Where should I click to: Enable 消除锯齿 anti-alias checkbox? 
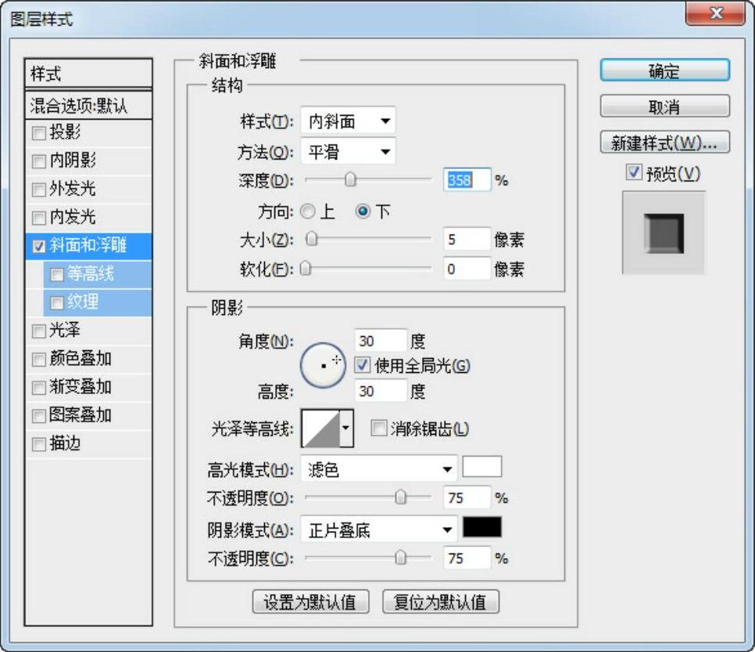[379, 428]
